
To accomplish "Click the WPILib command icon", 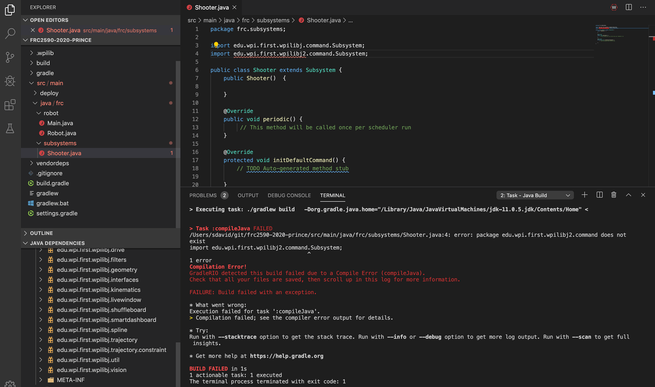I will (x=614, y=7).
